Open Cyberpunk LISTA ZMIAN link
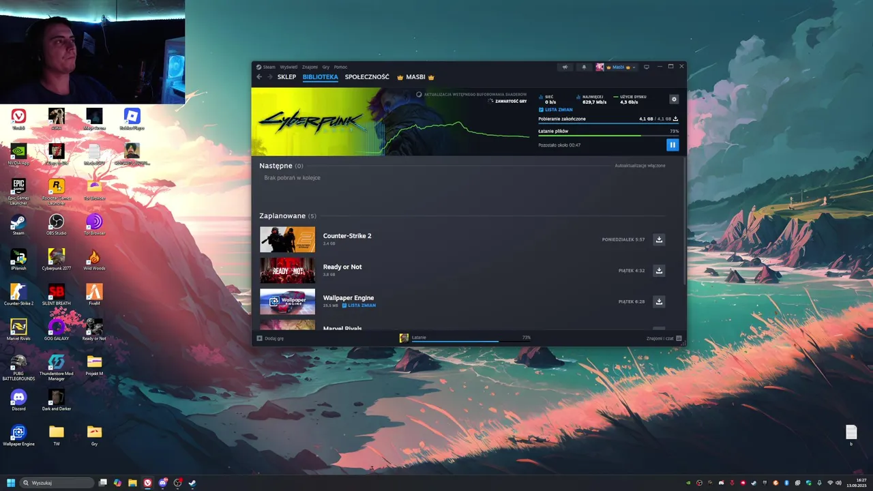Image resolution: width=873 pixels, height=491 pixels. tap(556, 110)
